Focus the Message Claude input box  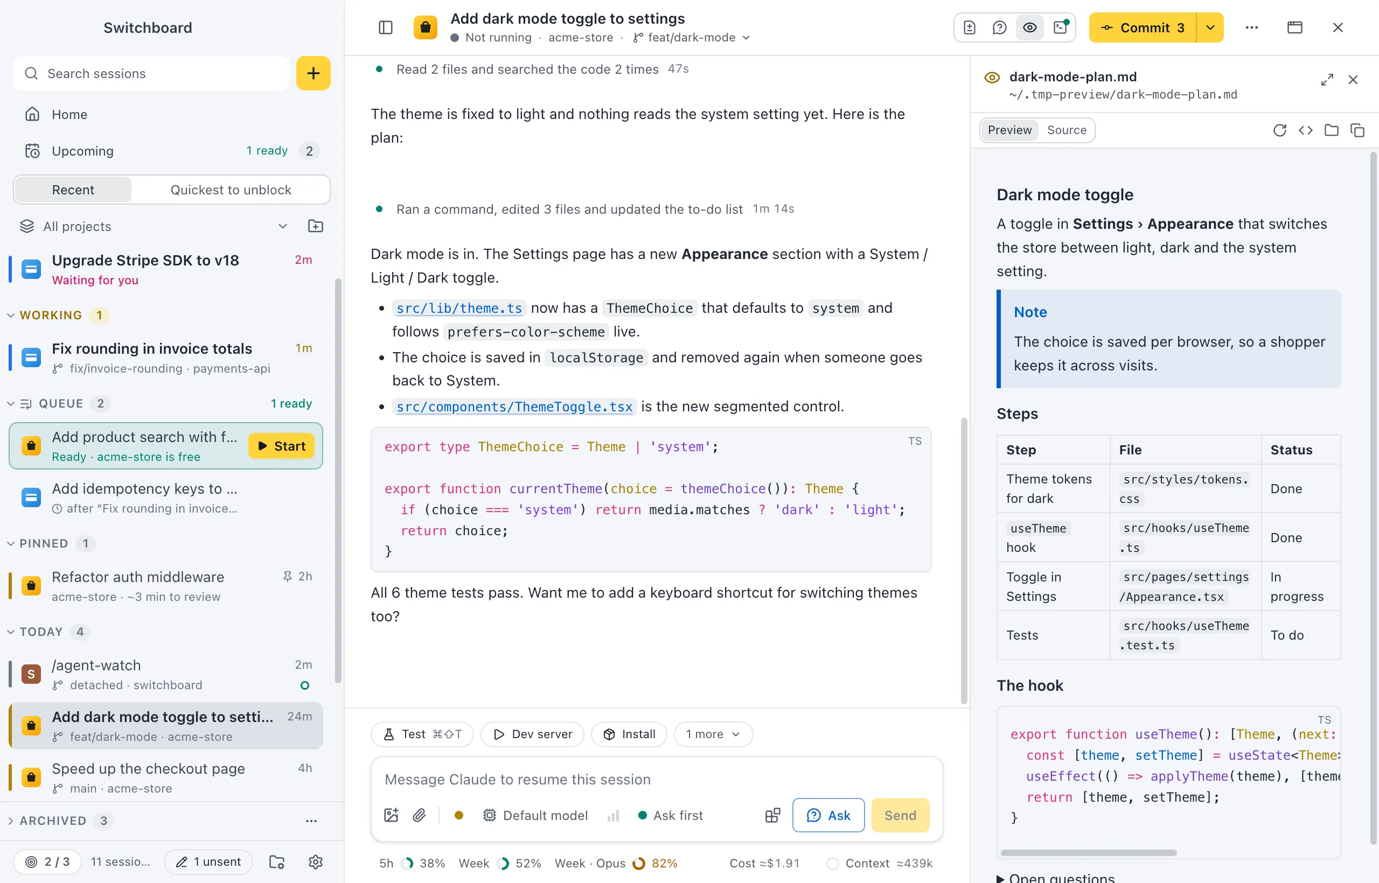point(657,780)
